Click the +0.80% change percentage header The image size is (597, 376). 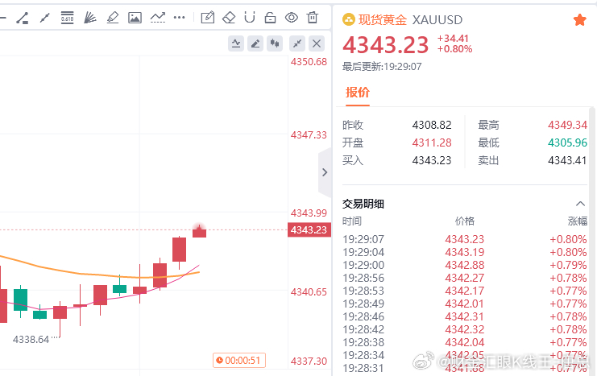pos(454,49)
